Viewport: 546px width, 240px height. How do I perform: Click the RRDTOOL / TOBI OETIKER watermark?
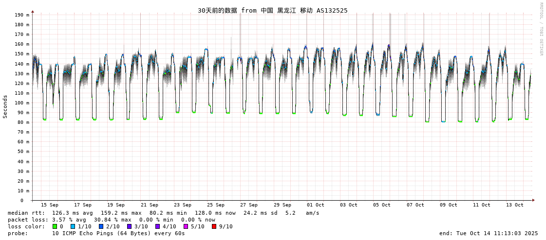(541, 29)
